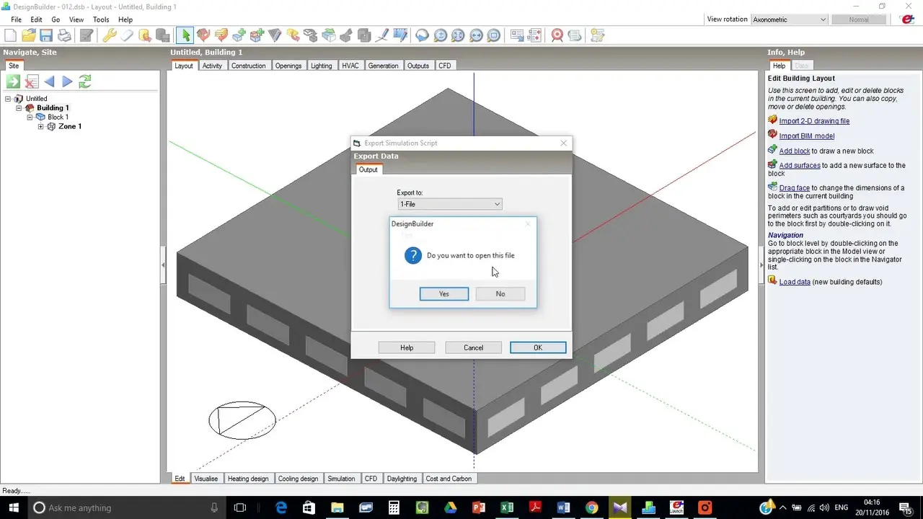Open the File menu

(16, 19)
